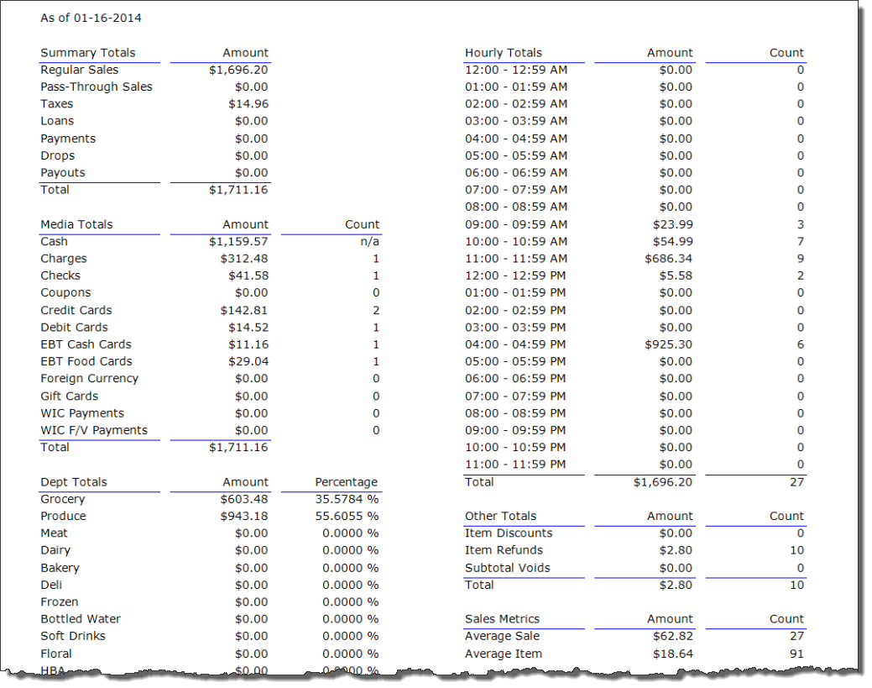This screenshot has height=688, width=872.
Task: Select the Bottled Water department label
Action: 80,619
